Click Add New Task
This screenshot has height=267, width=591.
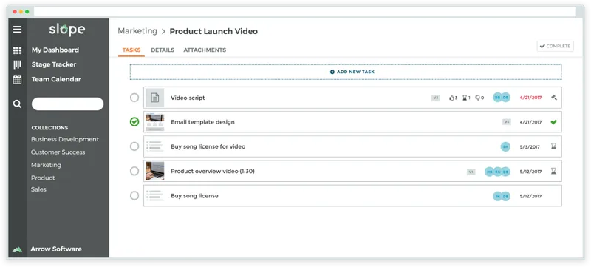tap(346, 72)
